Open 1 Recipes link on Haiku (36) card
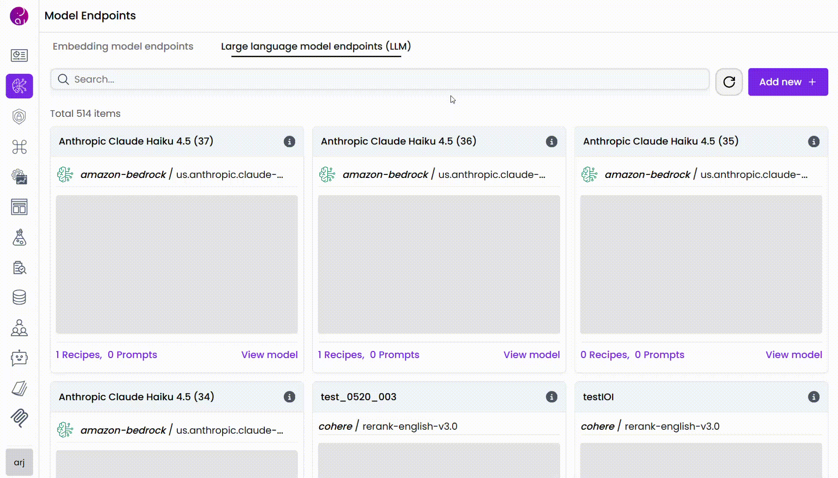The height and width of the screenshot is (478, 838). (x=341, y=355)
